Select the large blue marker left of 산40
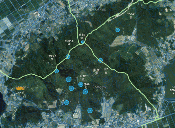175x128 pixels. [x=69, y=79]
